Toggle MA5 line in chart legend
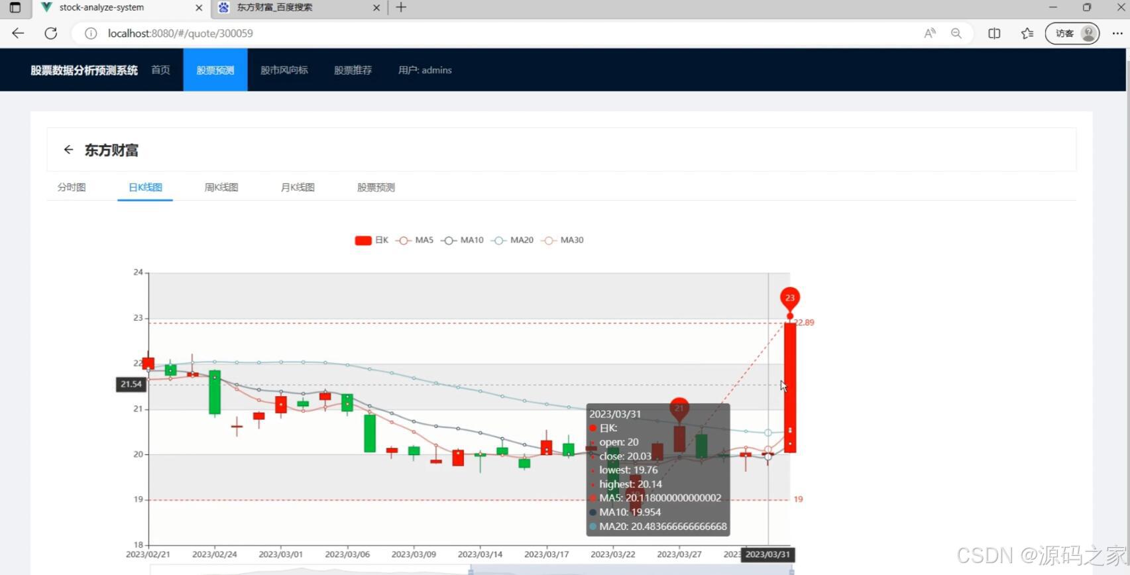The height and width of the screenshot is (575, 1130). (x=414, y=240)
